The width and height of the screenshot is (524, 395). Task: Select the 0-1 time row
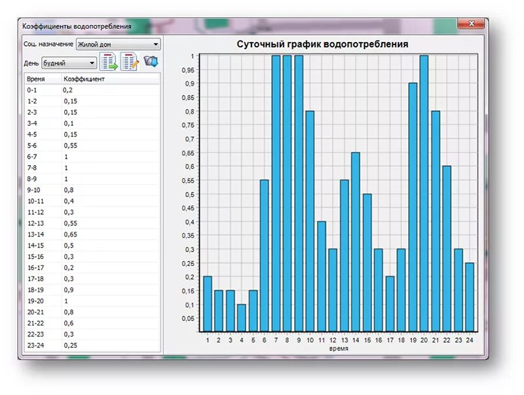[x=92, y=90]
